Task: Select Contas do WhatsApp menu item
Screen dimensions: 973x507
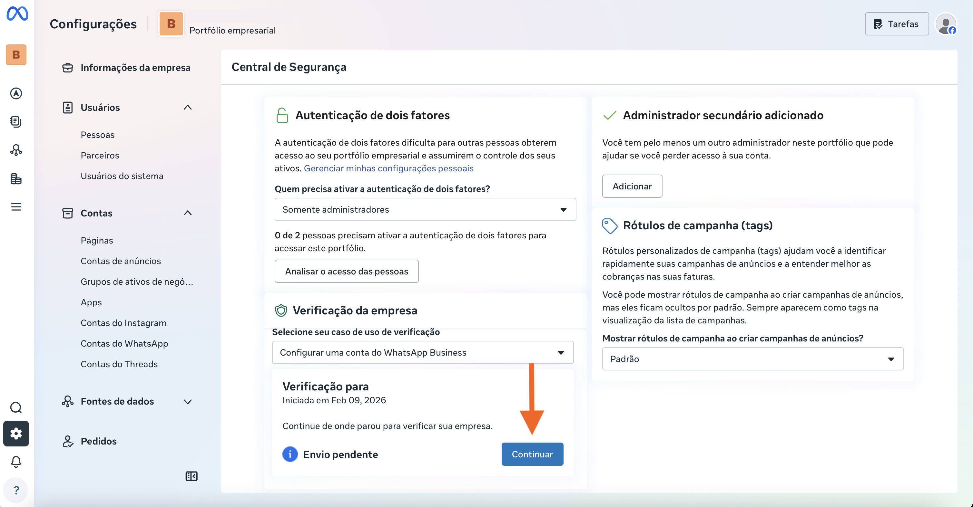Action: 124,344
